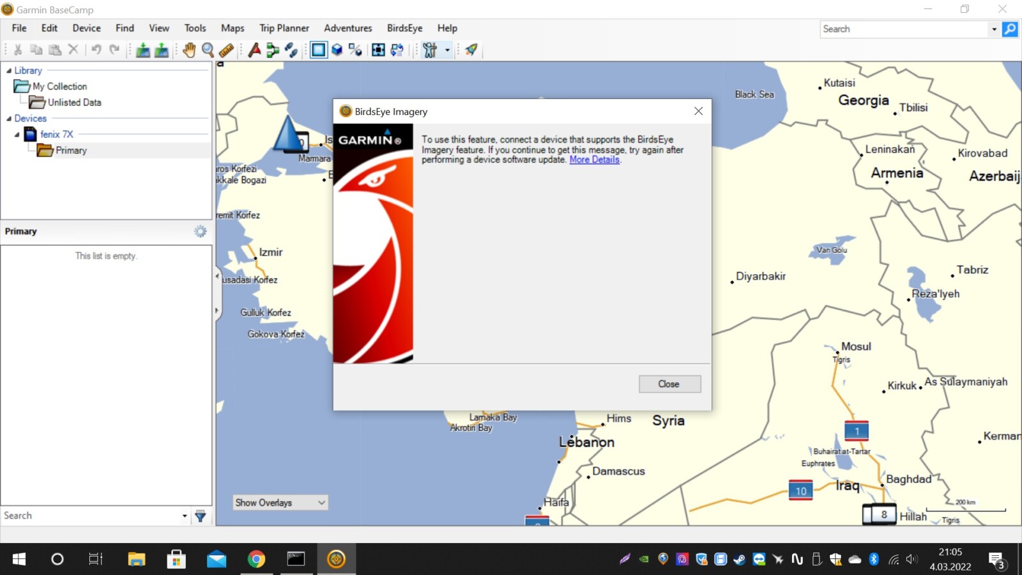The width and height of the screenshot is (1022, 575).
Task: Click the Close button in BirdsEye dialog
Action: (x=669, y=384)
